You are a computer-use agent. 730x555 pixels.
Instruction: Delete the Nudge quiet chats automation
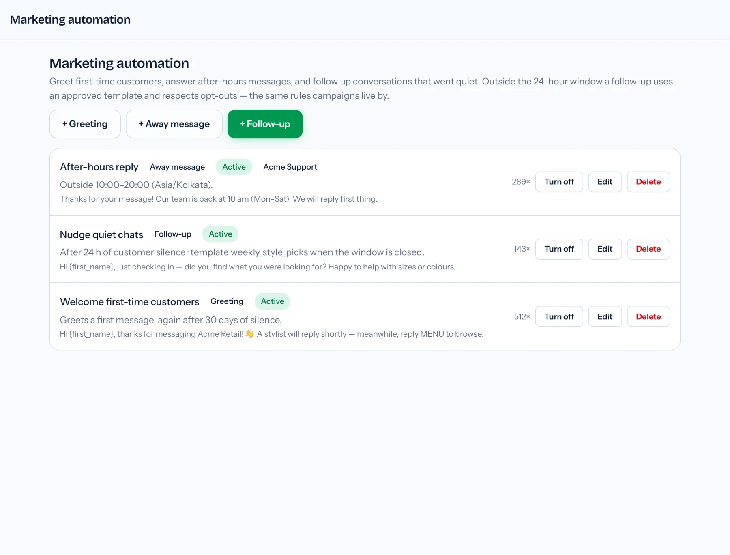click(648, 249)
